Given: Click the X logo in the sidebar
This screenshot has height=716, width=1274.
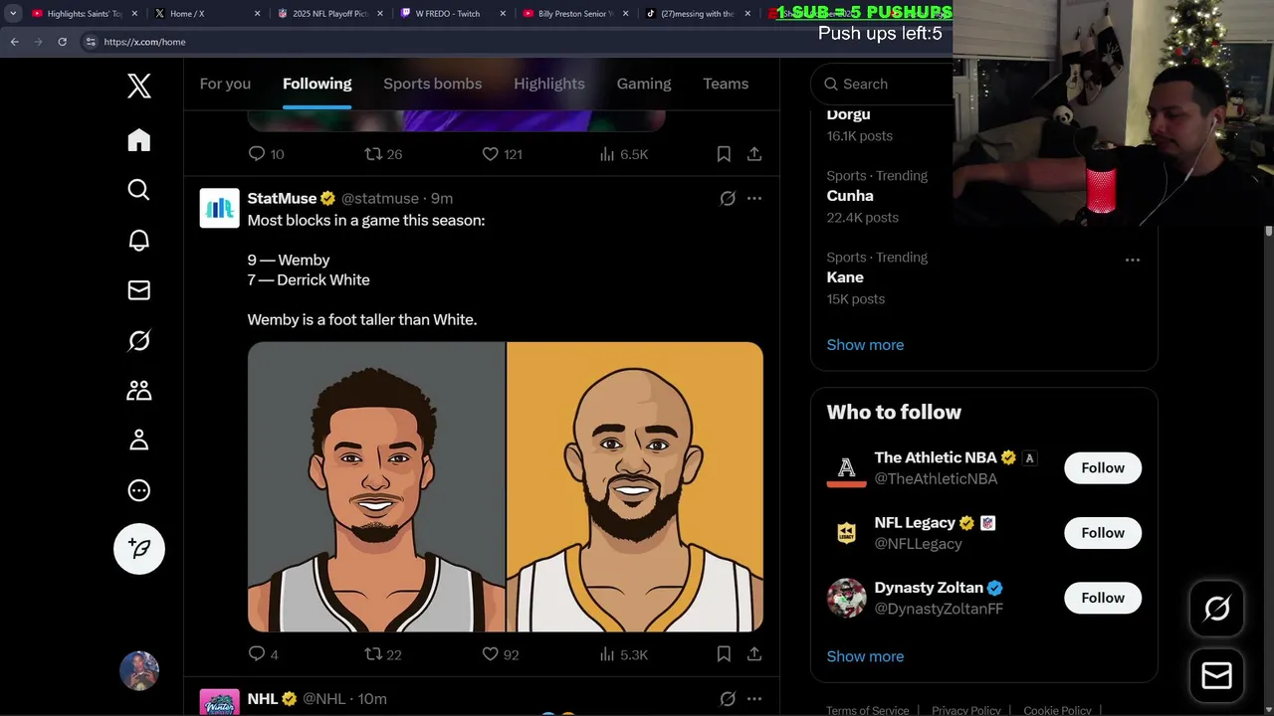Looking at the screenshot, I should 139,86.
